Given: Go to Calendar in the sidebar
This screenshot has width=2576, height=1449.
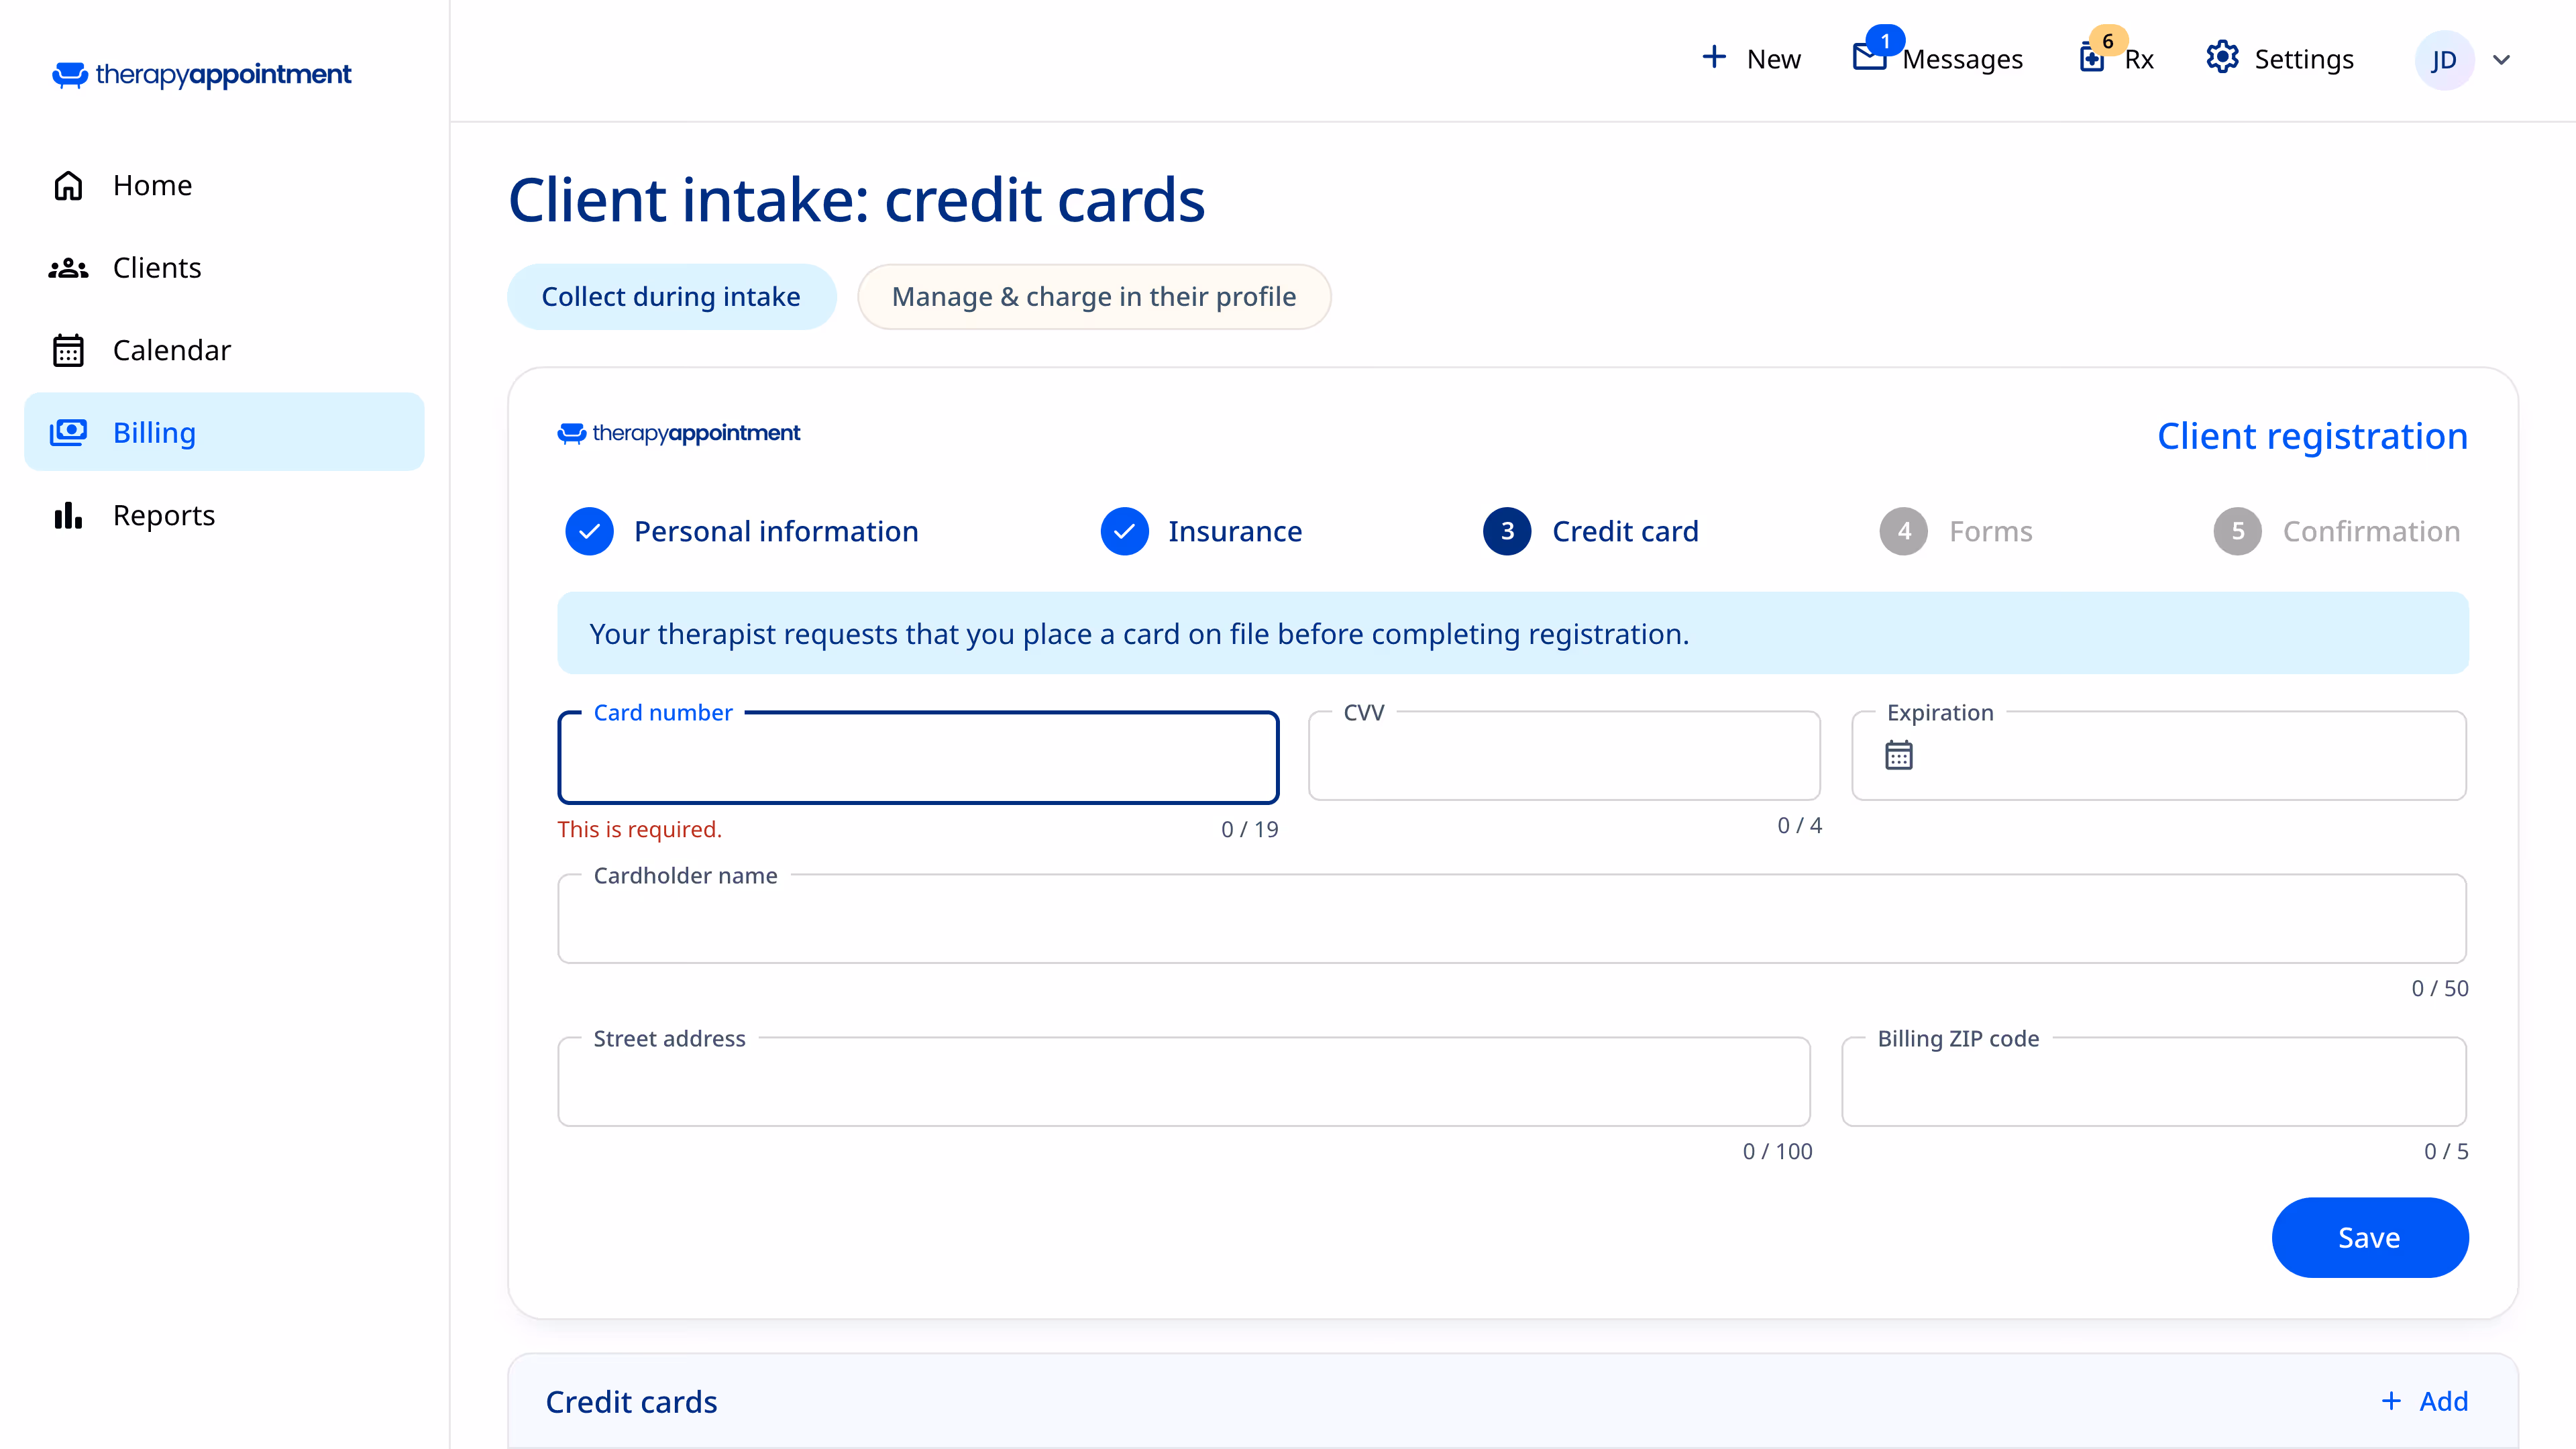Looking at the screenshot, I should 224,350.
